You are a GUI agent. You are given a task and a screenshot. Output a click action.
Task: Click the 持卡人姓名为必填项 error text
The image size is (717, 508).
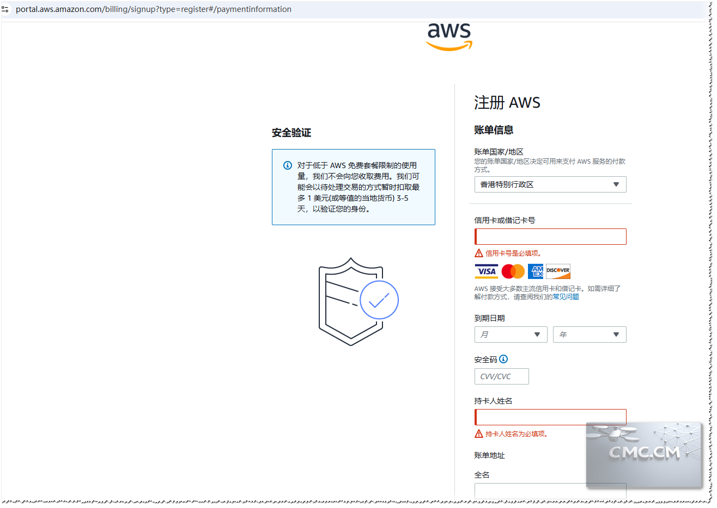coord(517,434)
